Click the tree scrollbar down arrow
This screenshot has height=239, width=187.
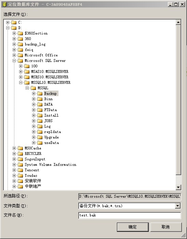tap(178, 187)
